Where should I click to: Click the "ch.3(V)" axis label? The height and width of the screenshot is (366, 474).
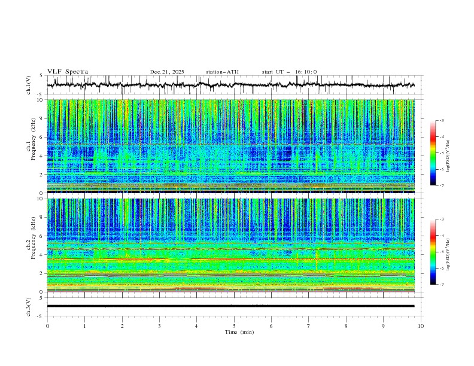coord(29,307)
